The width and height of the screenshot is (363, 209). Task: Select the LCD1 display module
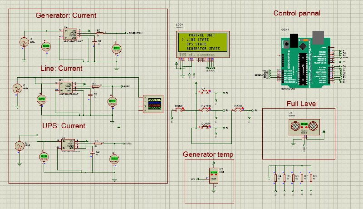click(x=203, y=44)
